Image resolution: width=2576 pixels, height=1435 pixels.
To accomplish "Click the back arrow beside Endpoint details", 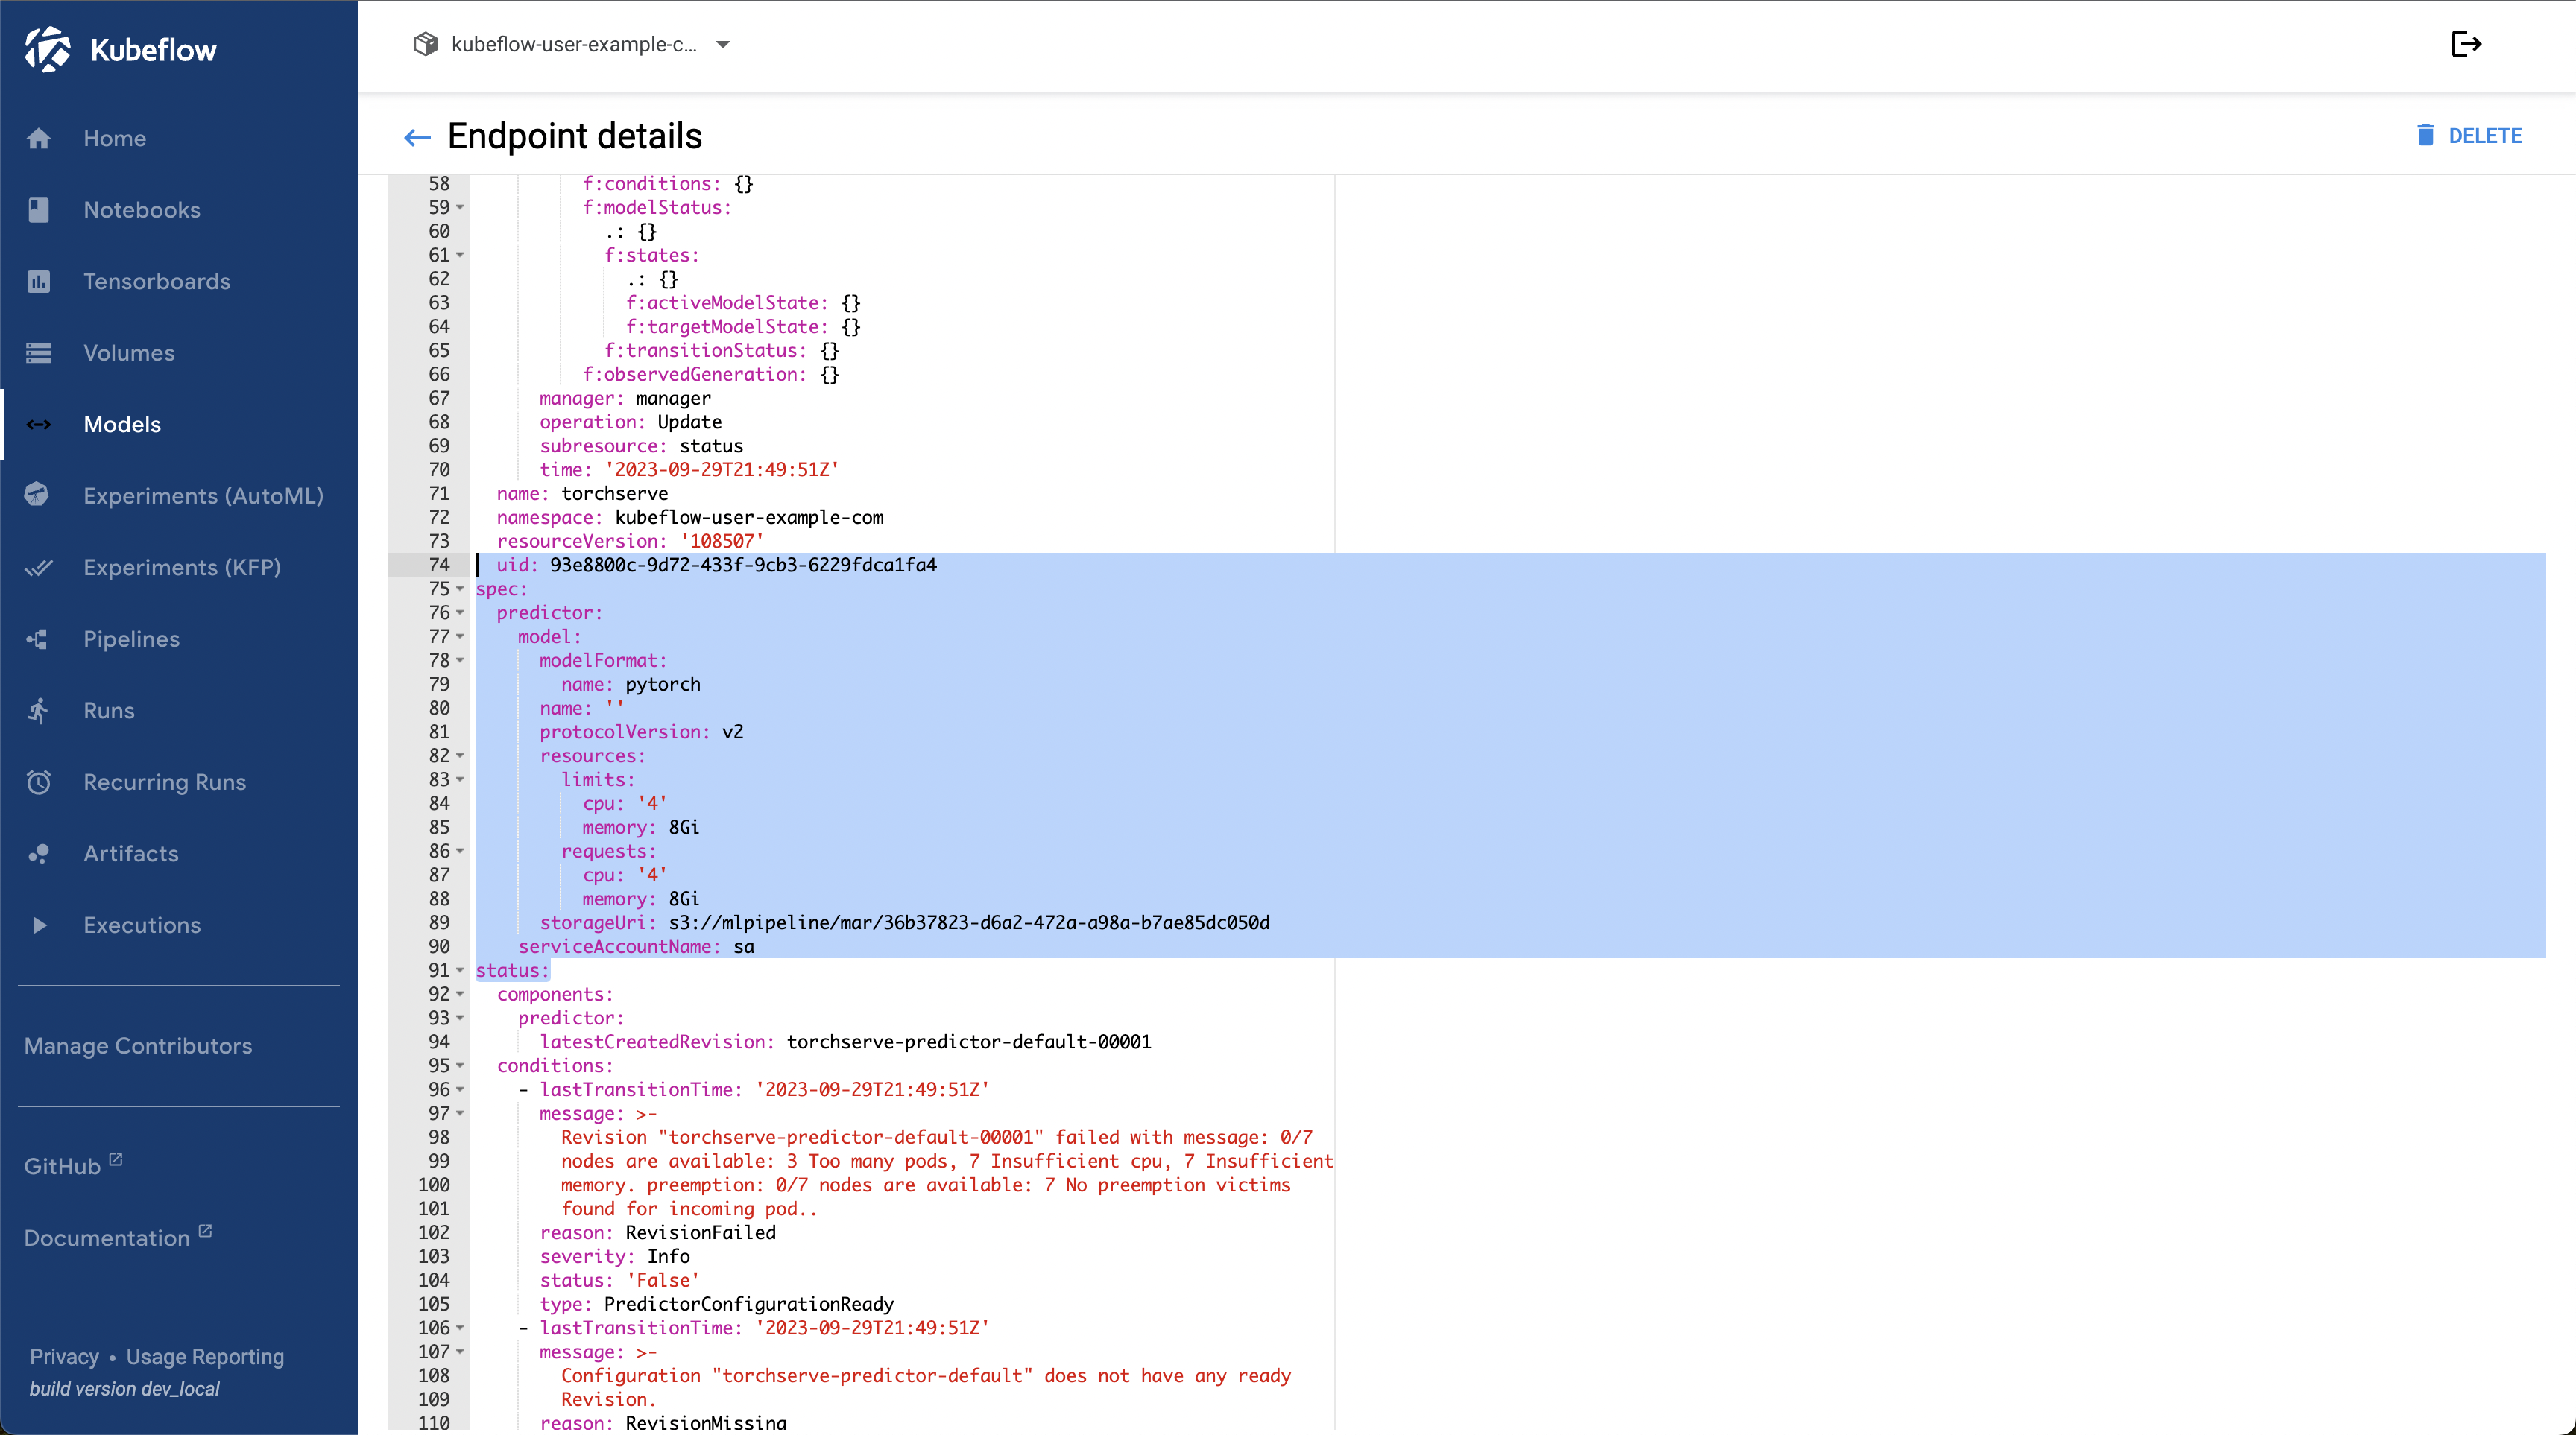I will click(x=417, y=138).
